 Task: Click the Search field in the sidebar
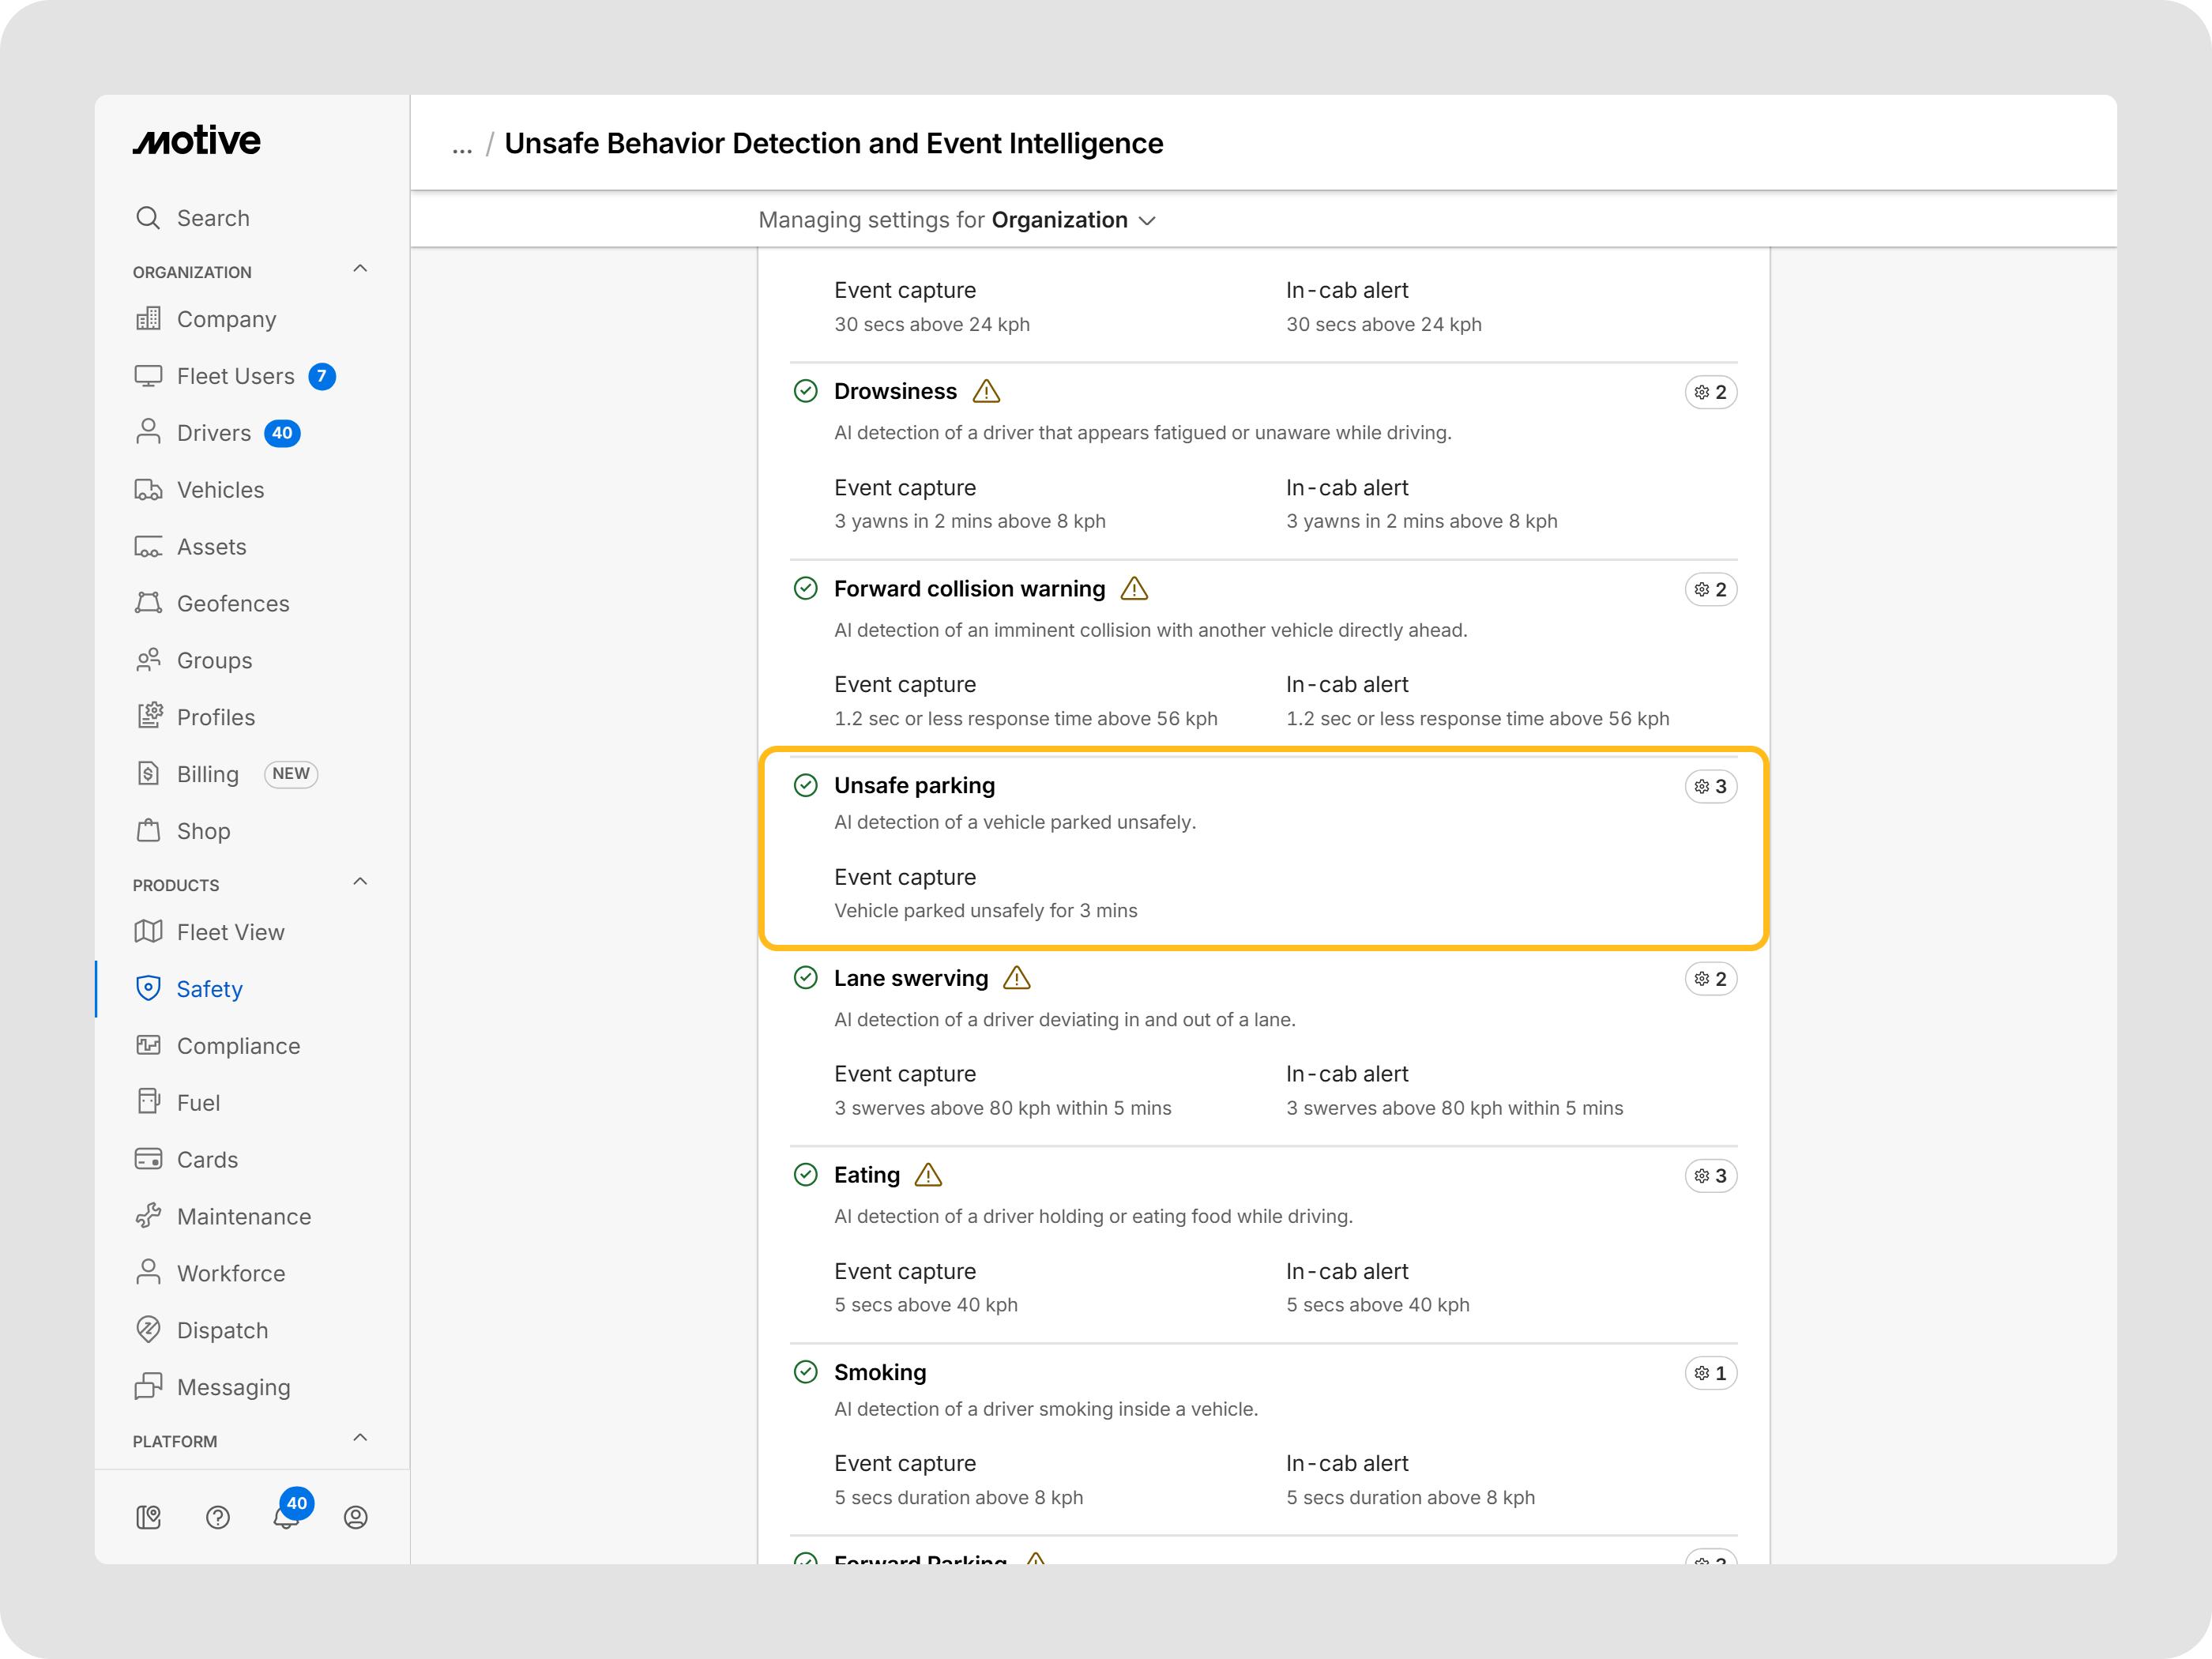point(213,218)
